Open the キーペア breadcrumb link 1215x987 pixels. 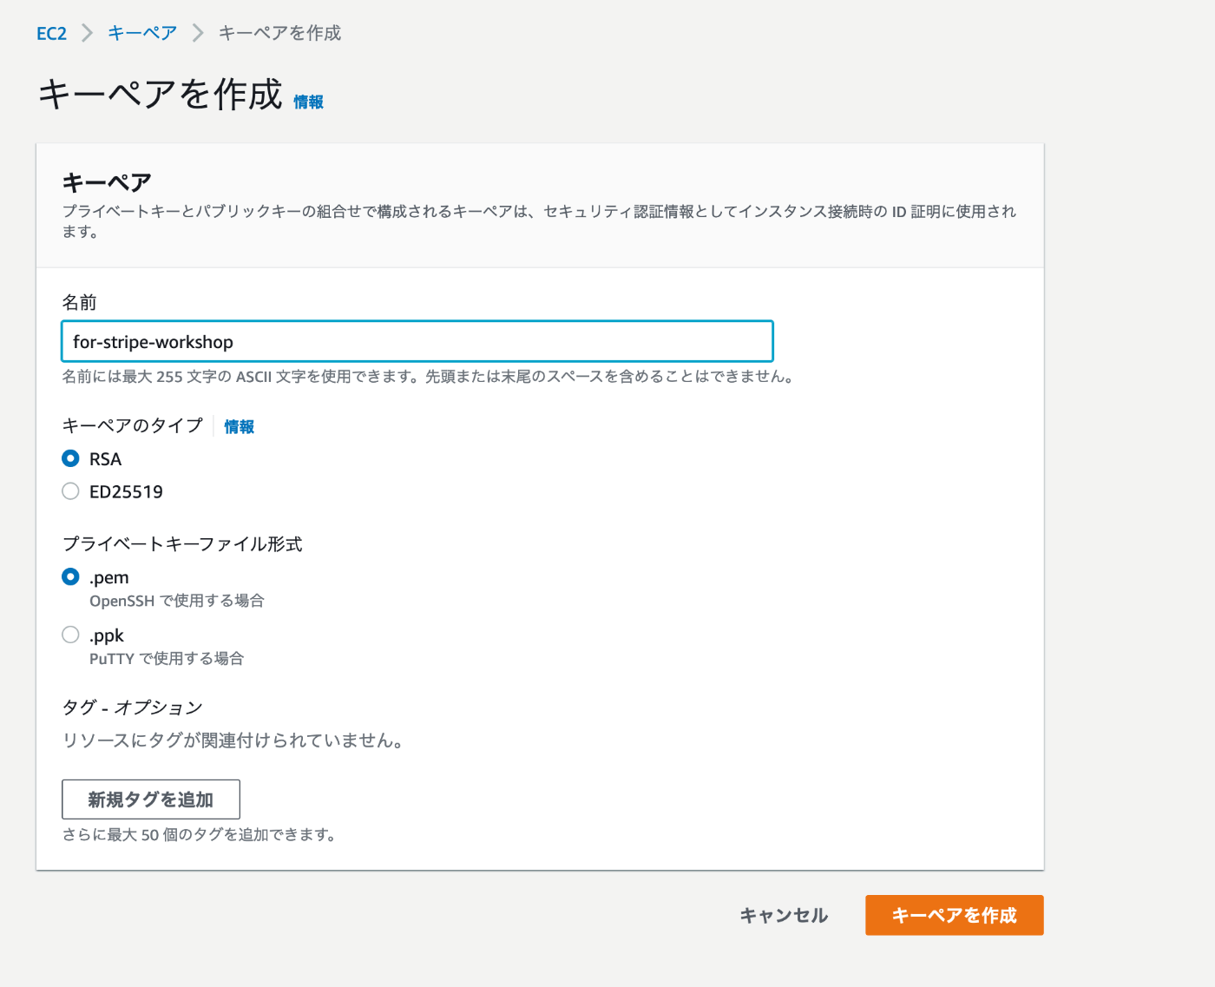[141, 32]
